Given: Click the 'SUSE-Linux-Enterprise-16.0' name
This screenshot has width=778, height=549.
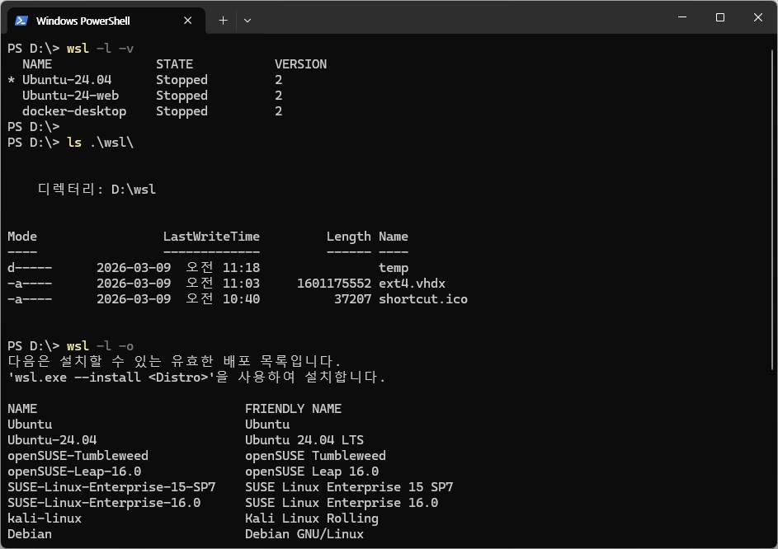Looking at the screenshot, I should (104, 503).
